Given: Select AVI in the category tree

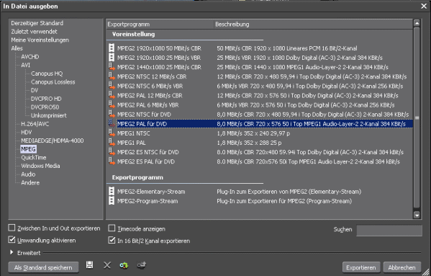Looking at the screenshot, I should (x=26, y=65).
